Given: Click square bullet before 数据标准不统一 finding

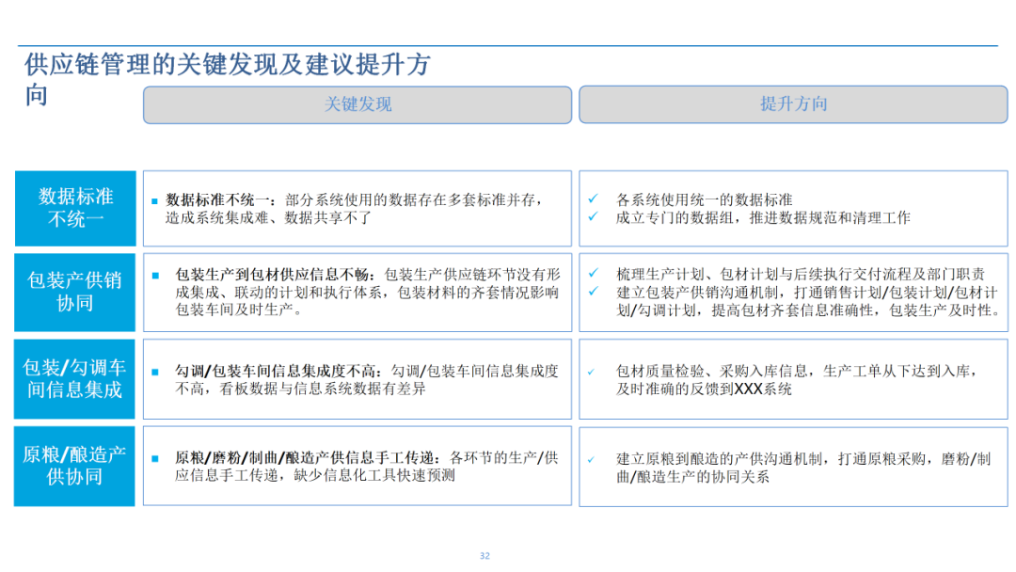Looking at the screenshot, I should [154, 200].
